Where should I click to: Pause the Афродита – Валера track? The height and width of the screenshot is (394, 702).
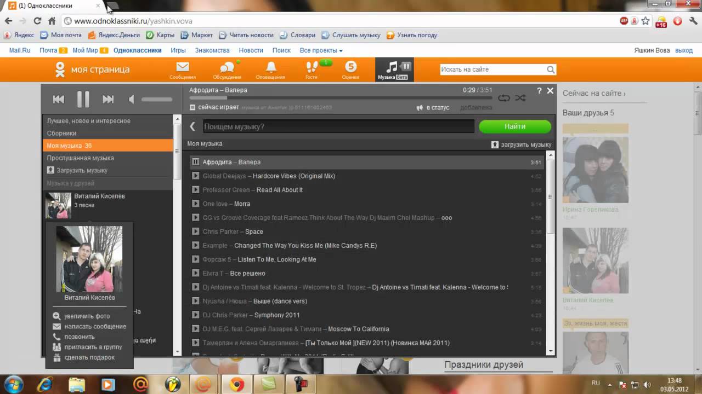(195, 162)
